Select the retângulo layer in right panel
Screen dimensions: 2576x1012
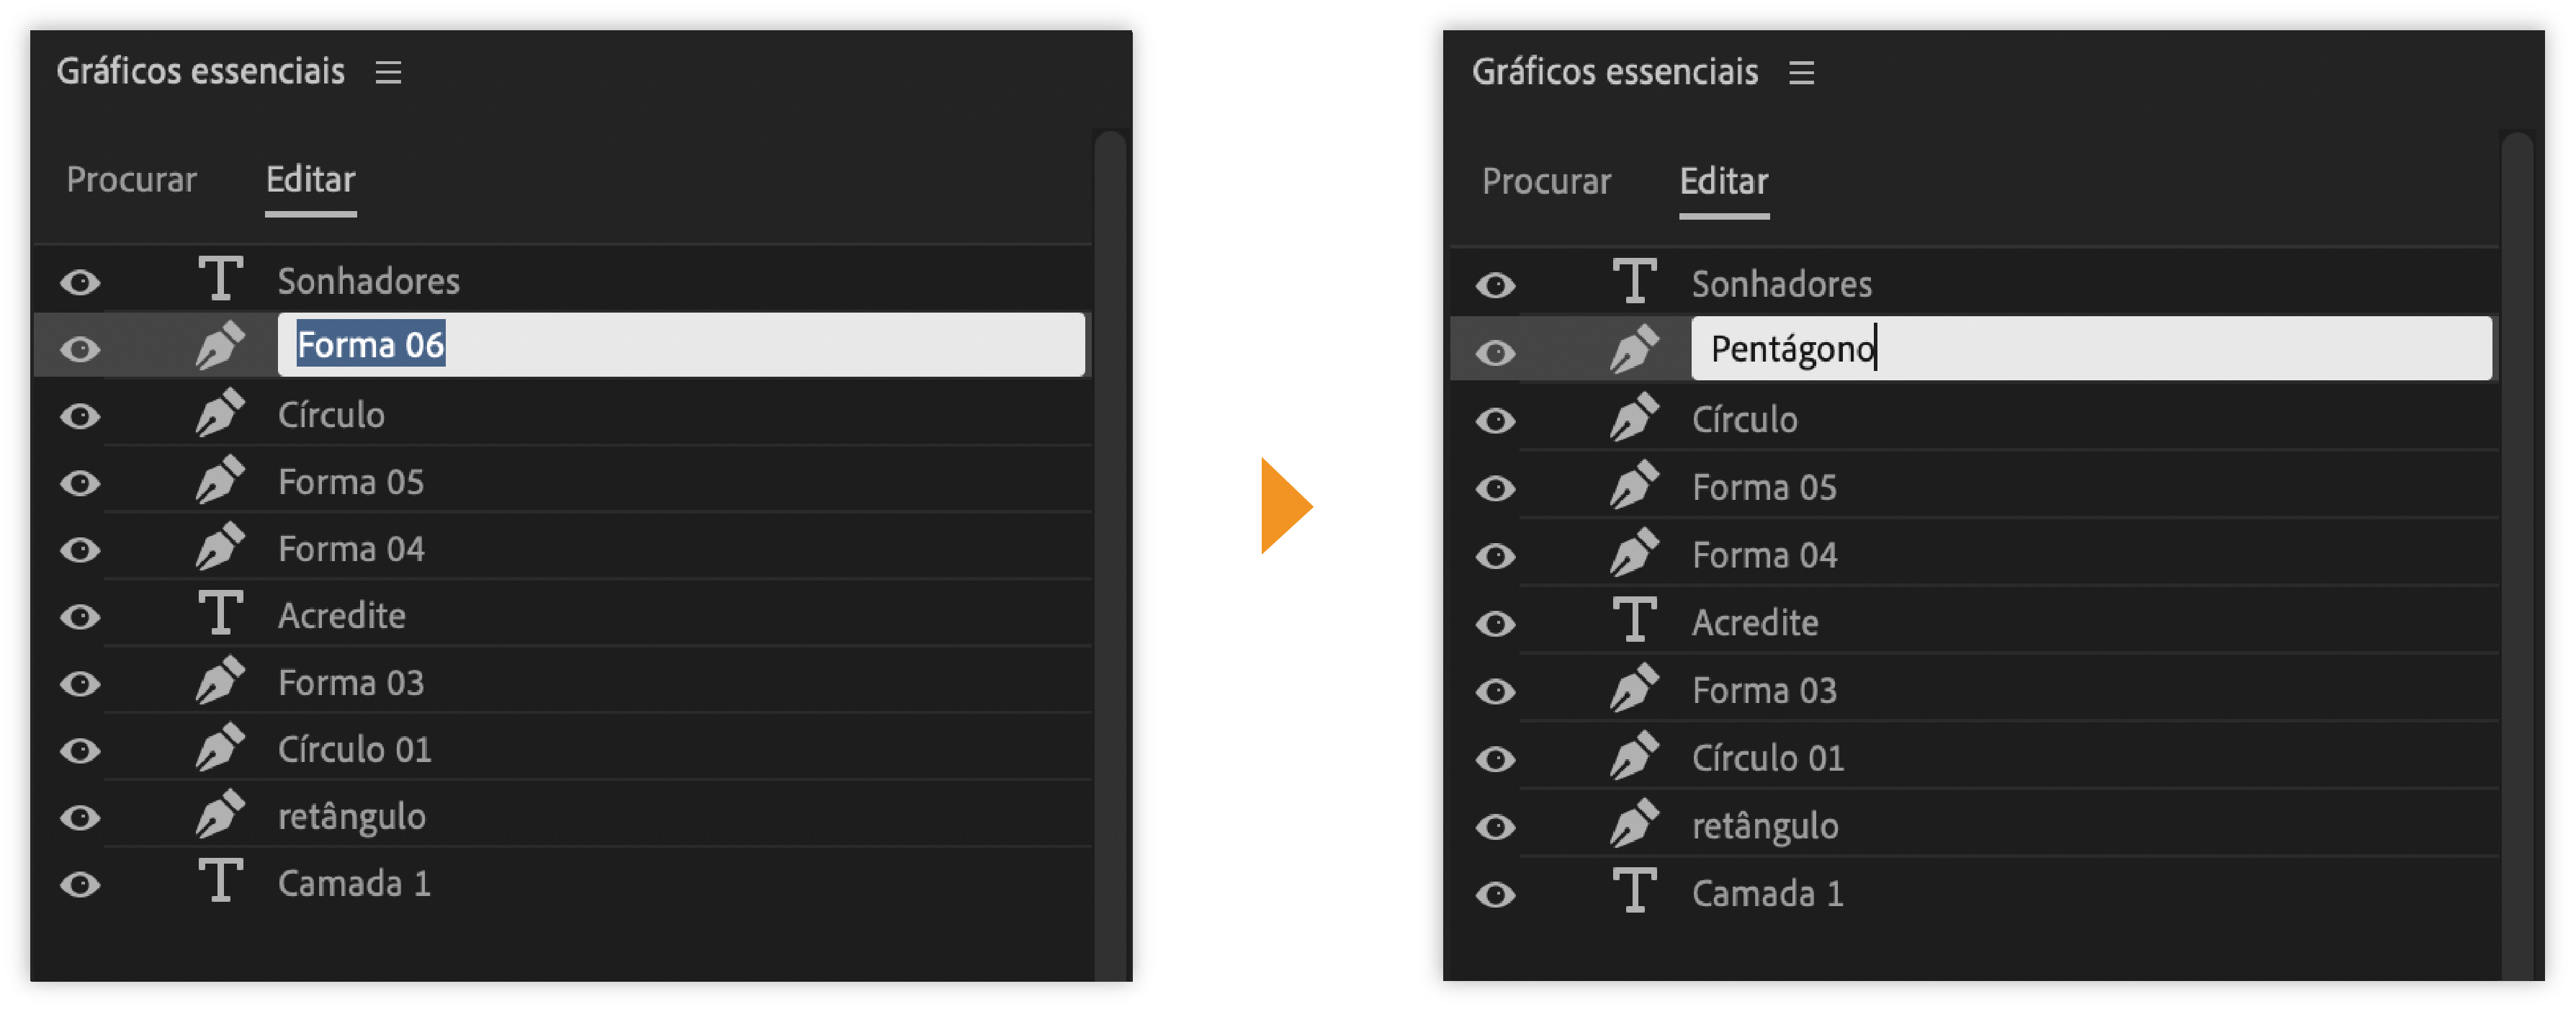(x=1765, y=826)
